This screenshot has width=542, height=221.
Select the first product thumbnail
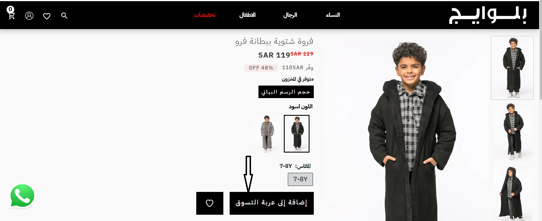pyautogui.click(x=512, y=68)
